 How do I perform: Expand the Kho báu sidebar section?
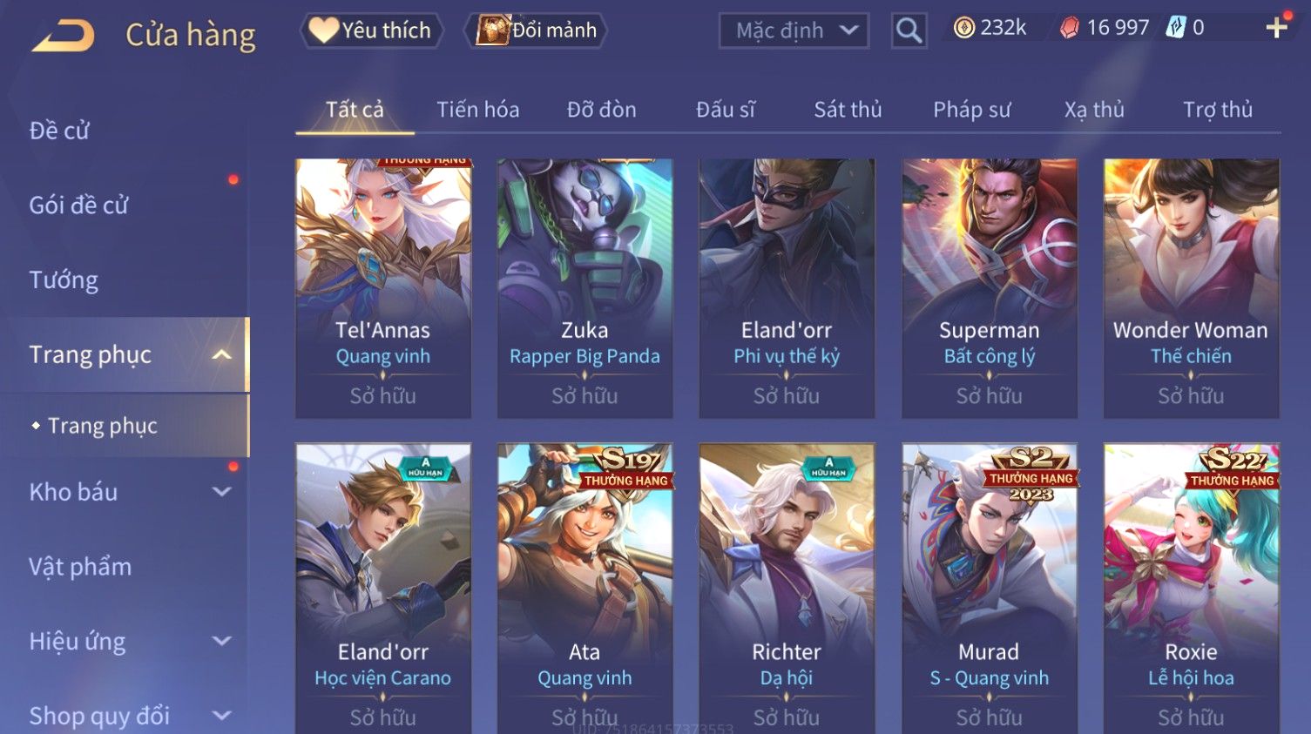pos(222,492)
